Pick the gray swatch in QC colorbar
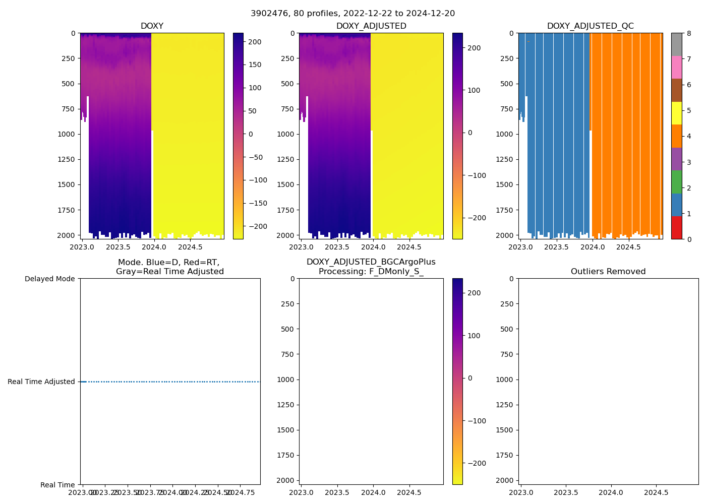The width and height of the screenshot is (706, 504). (676, 44)
